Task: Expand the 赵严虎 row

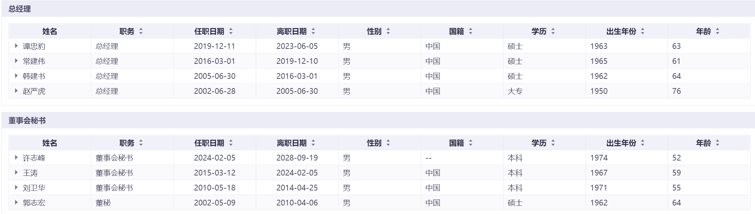Action: 16,91
